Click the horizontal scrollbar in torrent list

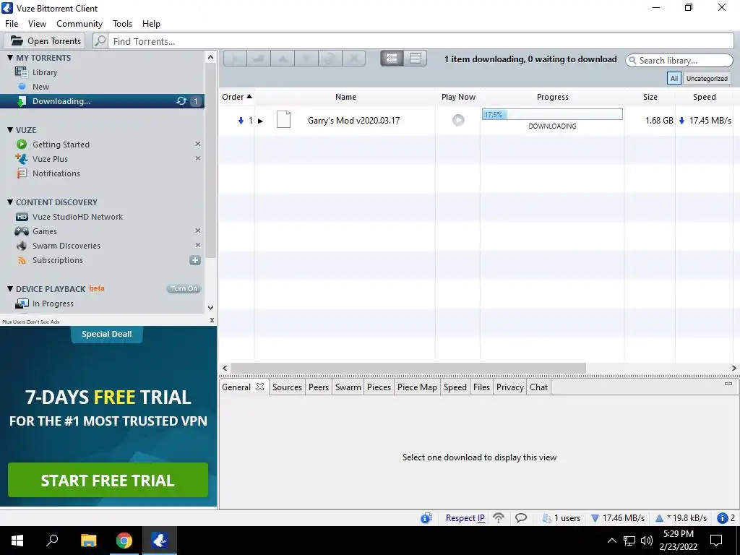point(409,368)
